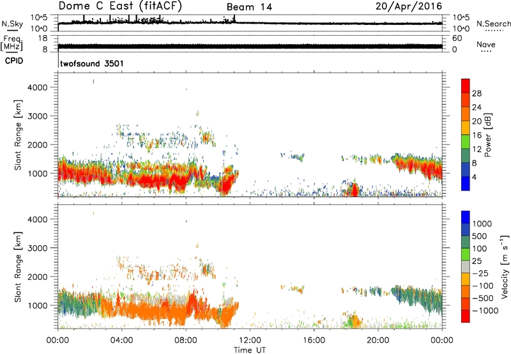Click the '4' power colorbar value
Viewport: 511px width, 354px height.
coord(474,177)
